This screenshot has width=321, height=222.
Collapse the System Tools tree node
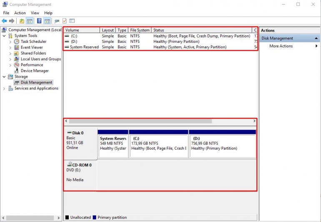click(4, 36)
